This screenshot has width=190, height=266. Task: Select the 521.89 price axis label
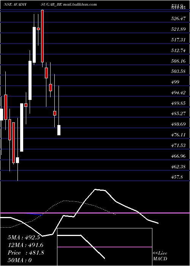[x=178, y=29]
